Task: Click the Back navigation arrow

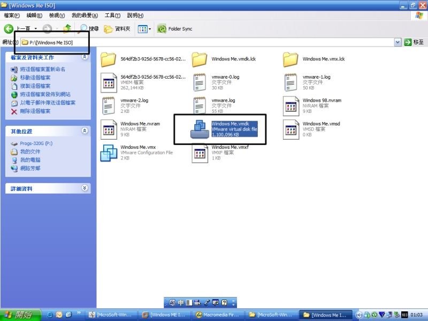Action: 9,29
